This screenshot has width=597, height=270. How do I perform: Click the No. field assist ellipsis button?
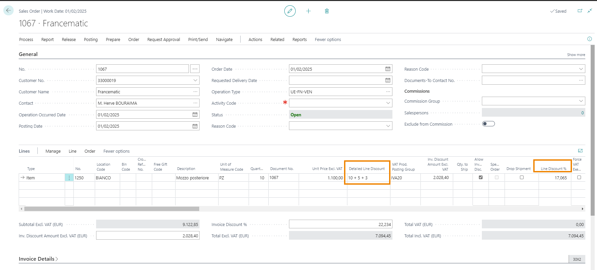click(x=195, y=69)
